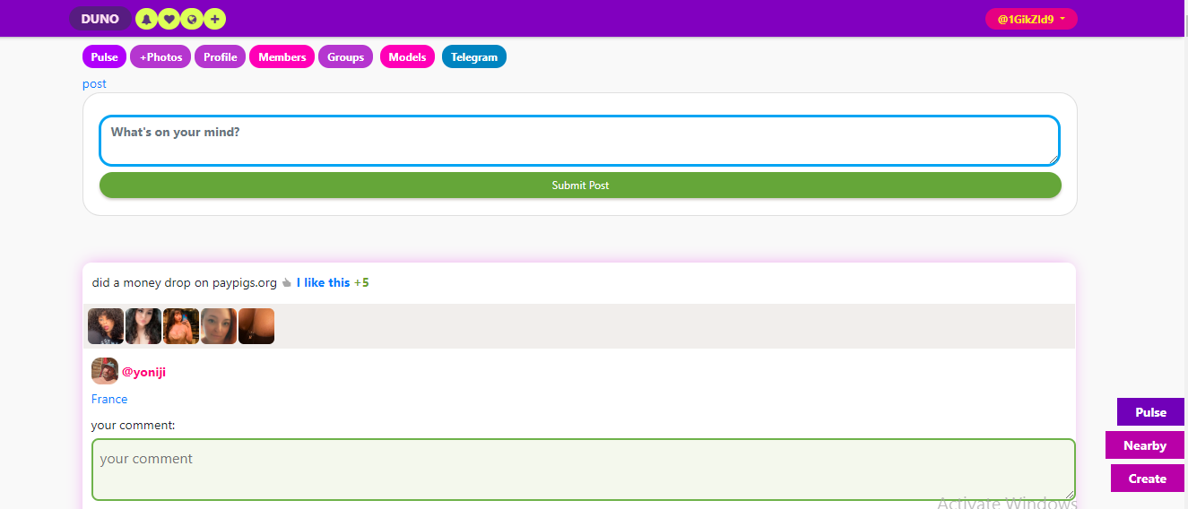
Task: Click the Nearby side button
Action: [1145, 445]
